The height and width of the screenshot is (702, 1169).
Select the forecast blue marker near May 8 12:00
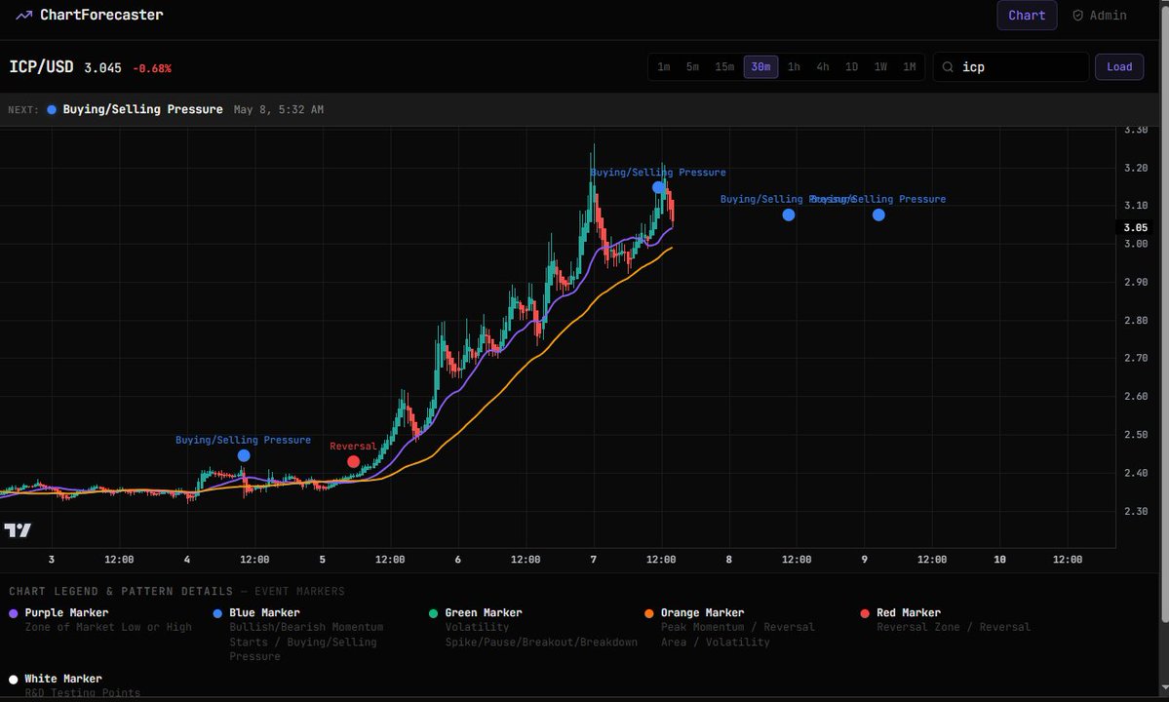[x=789, y=214]
